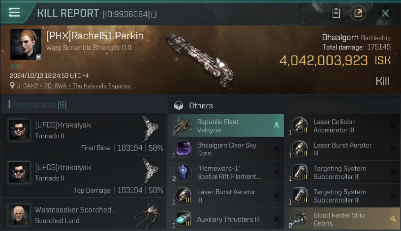Select Homeward-1 Spatial Rift Filament icon

[182, 172]
